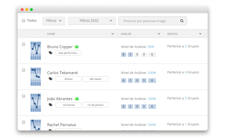Viewport: 225px width, 139px height.
Task: Open Rachel Parnaíva's DISC chart thumbnail
Action: [36, 125]
